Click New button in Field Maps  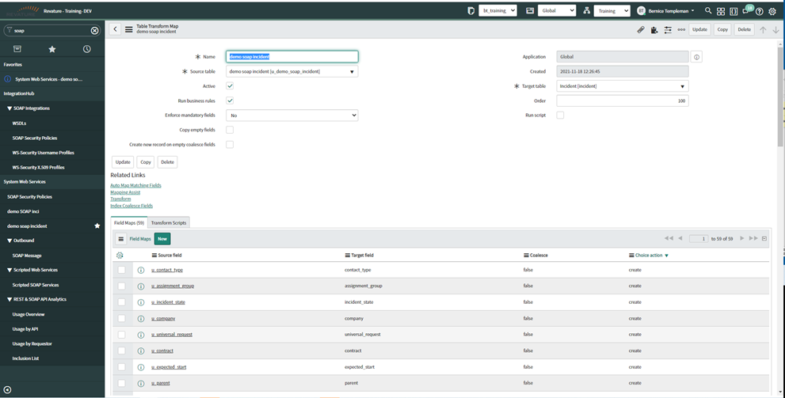pos(162,239)
